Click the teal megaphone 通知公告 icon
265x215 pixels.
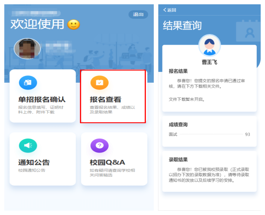pyautogui.click(x=28, y=146)
